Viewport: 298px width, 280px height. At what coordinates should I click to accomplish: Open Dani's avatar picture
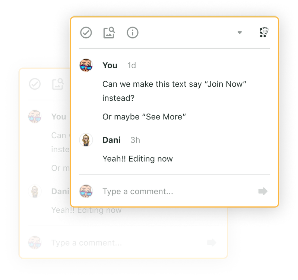pos(86,140)
